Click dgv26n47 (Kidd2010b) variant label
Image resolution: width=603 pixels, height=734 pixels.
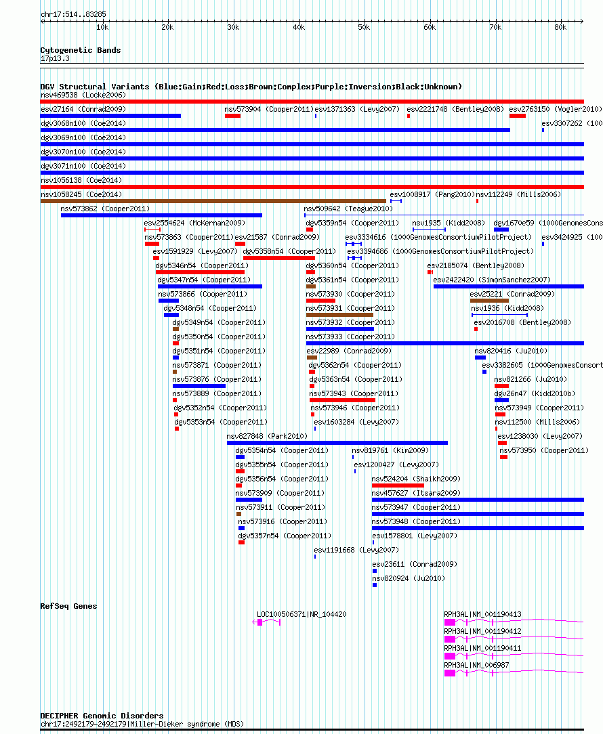pyautogui.click(x=535, y=393)
